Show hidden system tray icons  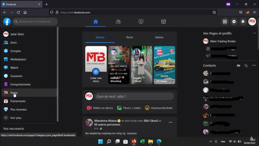coord(211,141)
